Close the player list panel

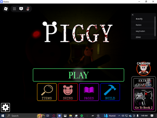click(x=133, y=15)
